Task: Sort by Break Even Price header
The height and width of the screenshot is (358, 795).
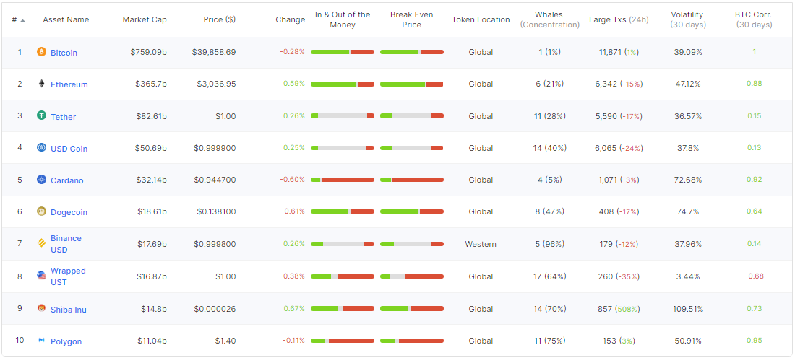Action: 412,19
